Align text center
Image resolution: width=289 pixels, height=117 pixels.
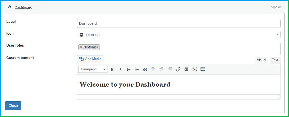click(x=162, y=70)
